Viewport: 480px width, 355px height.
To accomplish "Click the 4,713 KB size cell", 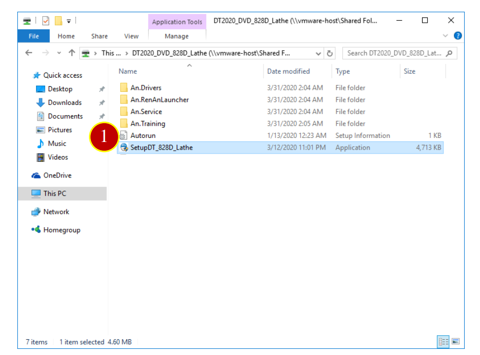I will (429, 148).
